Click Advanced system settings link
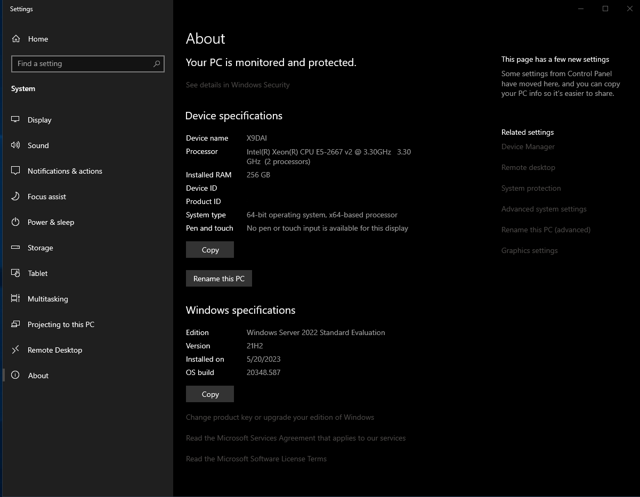 (544, 209)
